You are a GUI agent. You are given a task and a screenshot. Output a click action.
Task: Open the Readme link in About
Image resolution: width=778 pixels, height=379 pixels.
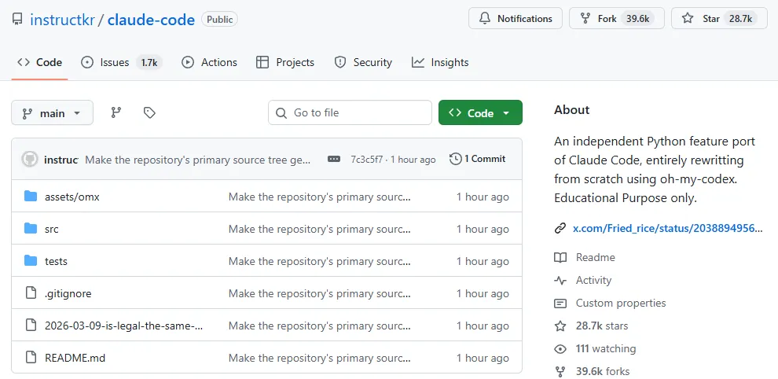coord(595,257)
